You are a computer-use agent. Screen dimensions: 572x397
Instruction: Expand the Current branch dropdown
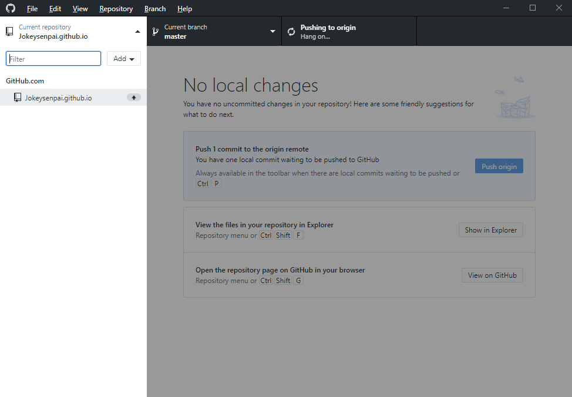pos(272,32)
